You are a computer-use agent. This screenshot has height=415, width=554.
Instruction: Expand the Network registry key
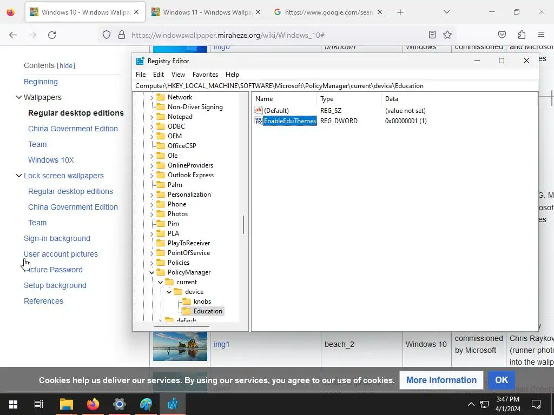coord(151,97)
